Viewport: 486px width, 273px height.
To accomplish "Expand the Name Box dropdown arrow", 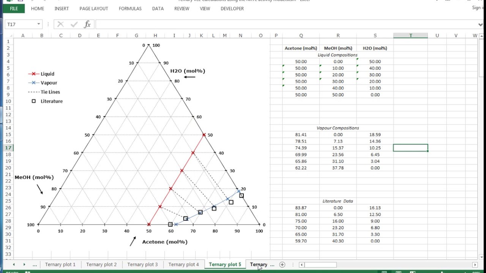I will pos(39,24).
